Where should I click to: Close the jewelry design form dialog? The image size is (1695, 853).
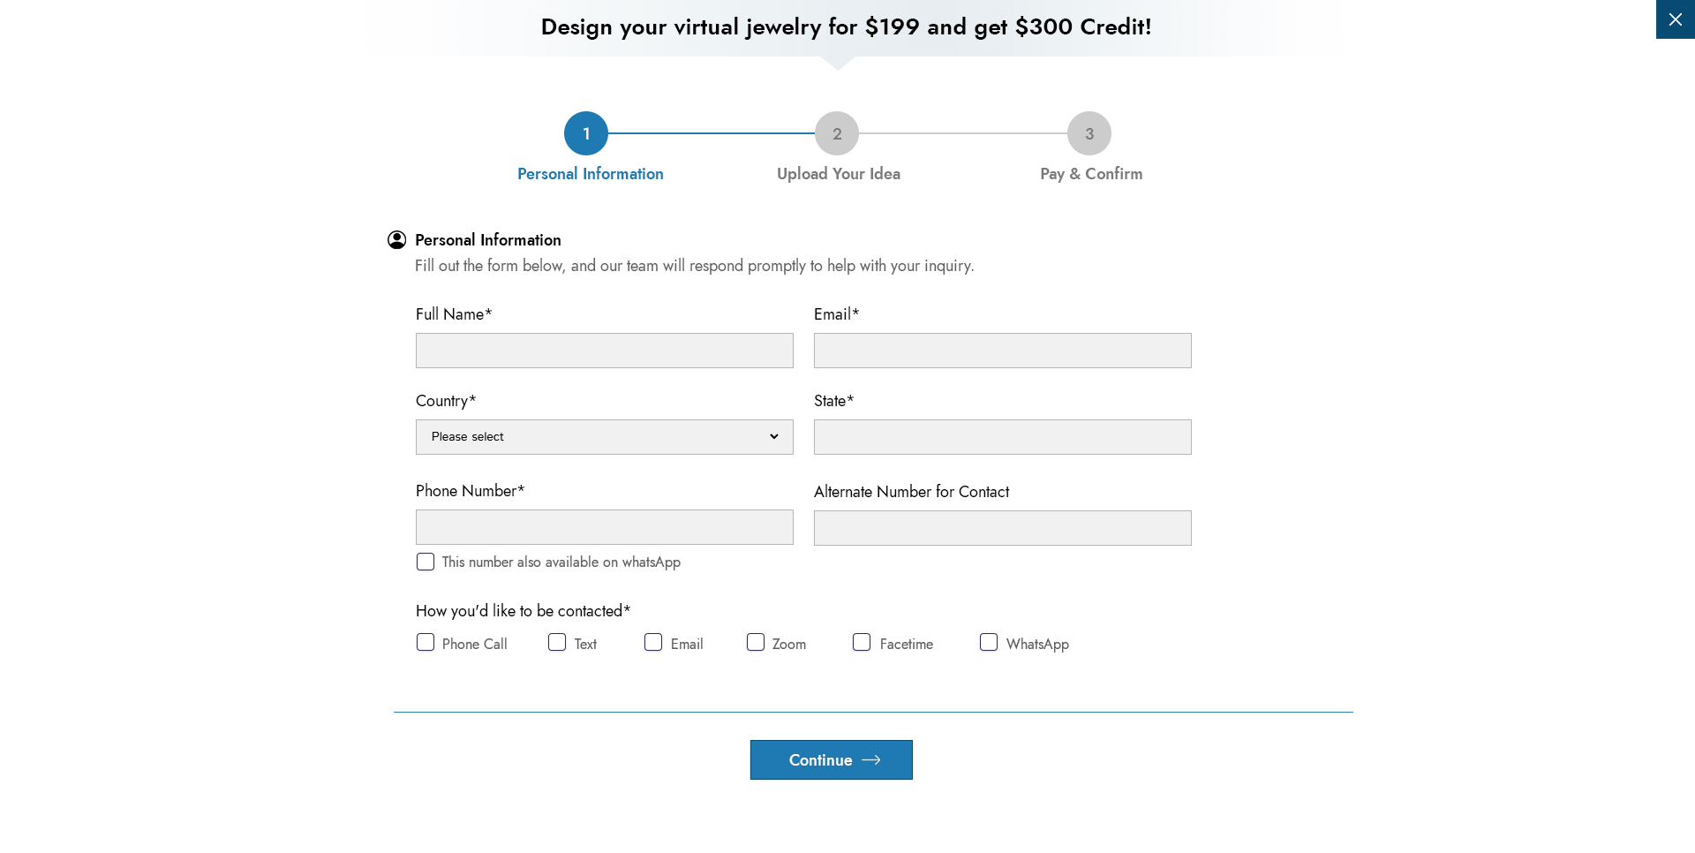pyautogui.click(x=1675, y=19)
